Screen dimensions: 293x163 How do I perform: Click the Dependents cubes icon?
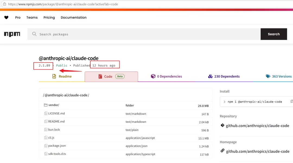tap(210, 76)
